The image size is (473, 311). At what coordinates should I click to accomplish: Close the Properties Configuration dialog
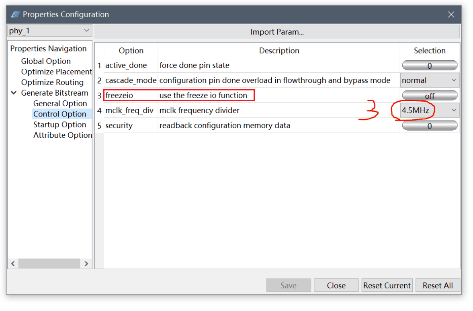click(x=451, y=14)
